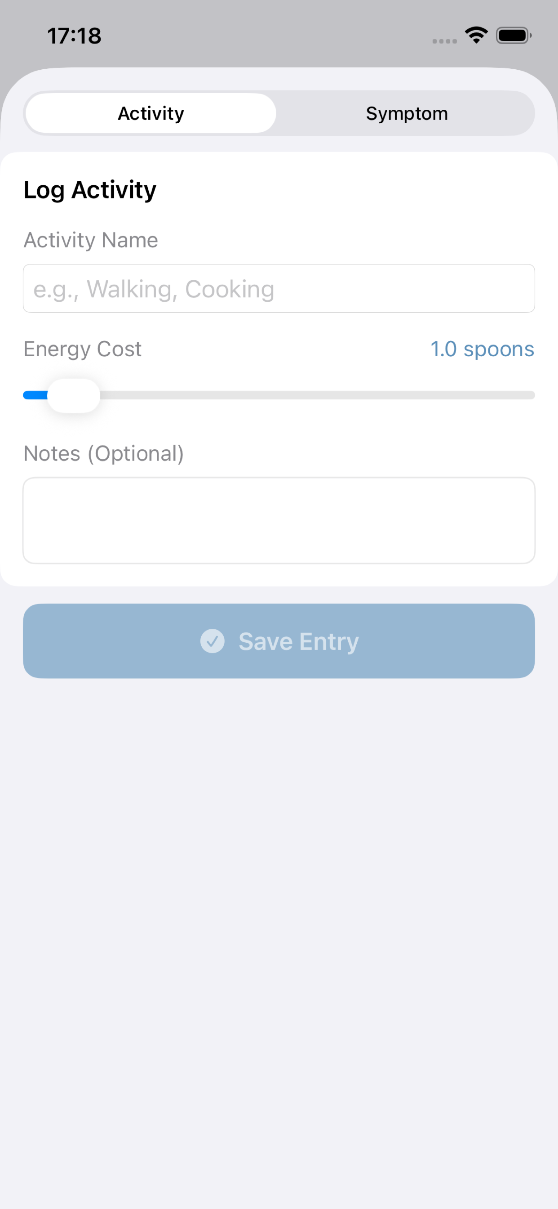This screenshot has height=1209, width=558.
Task: Click the gray unfilled slider track
Action: tap(317, 396)
